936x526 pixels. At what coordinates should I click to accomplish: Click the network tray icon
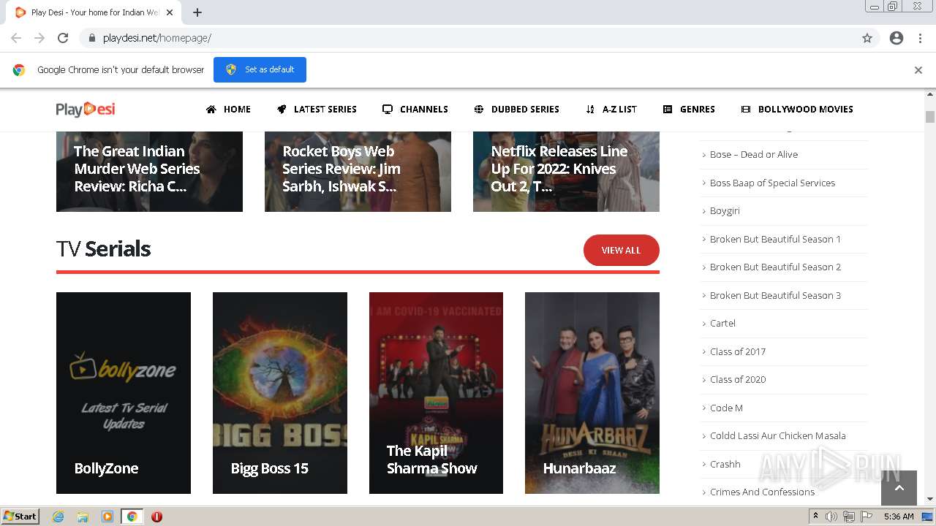(x=849, y=517)
